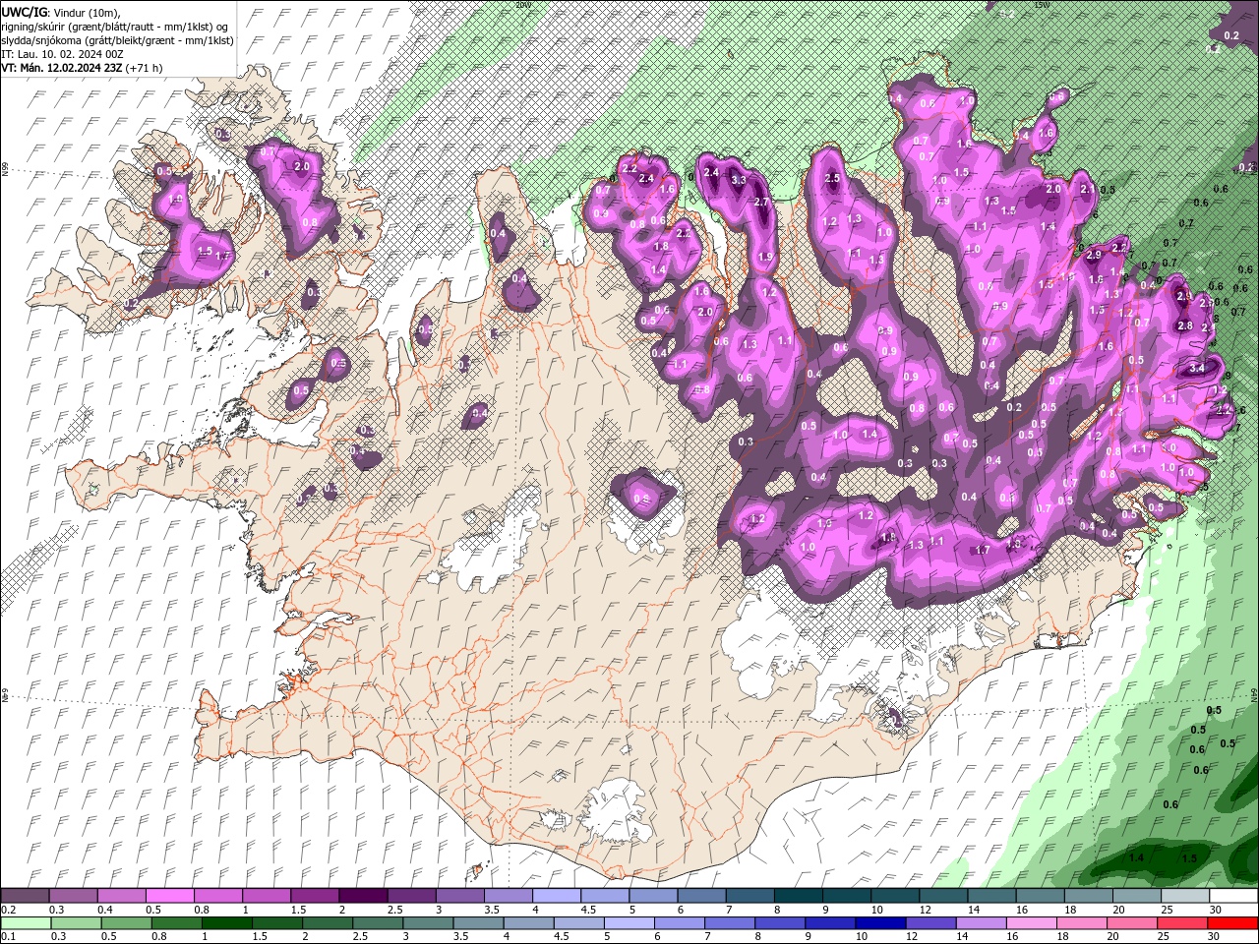1259x944 pixels.
Task: Click the '0.1' label in the bottom legend row
Action: point(8,937)
